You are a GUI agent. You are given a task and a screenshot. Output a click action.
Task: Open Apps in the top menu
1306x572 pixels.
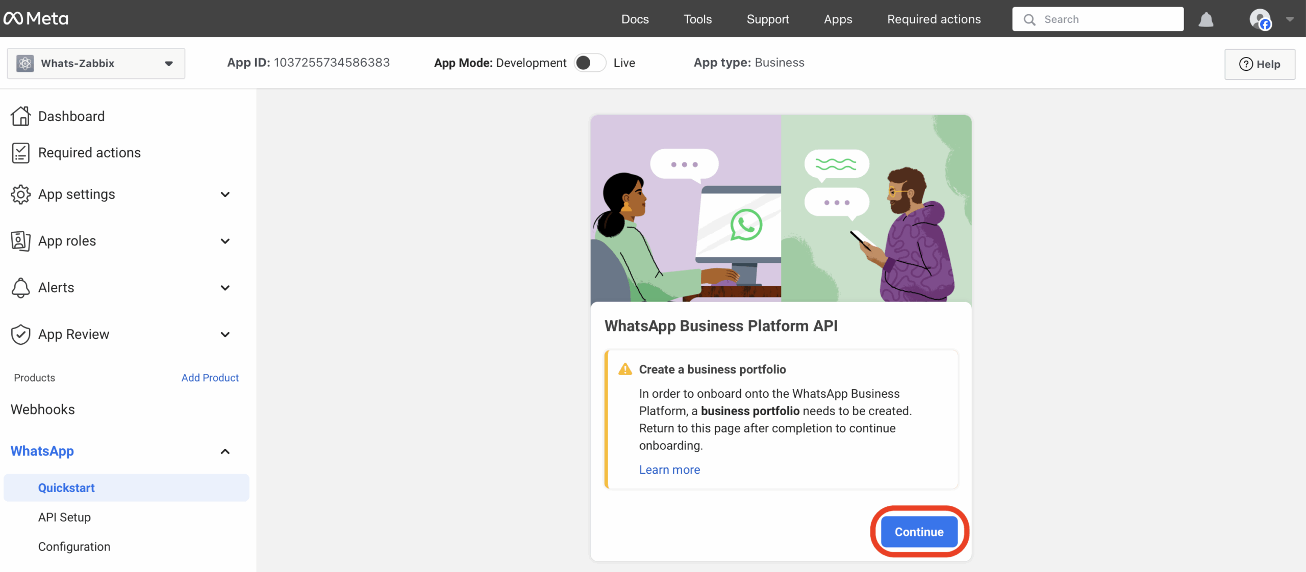click(838, 19)
